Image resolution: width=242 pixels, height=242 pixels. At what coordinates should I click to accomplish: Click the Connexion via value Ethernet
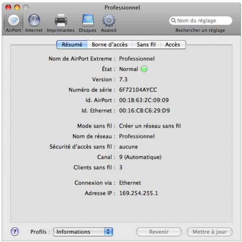pos(130,183)
